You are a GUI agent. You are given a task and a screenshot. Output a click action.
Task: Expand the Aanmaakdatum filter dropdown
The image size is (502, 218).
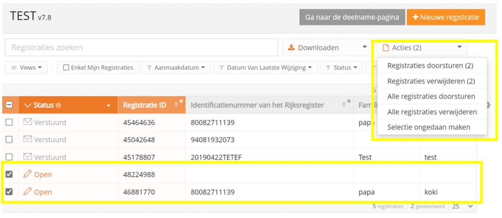(x=175, y=68)
